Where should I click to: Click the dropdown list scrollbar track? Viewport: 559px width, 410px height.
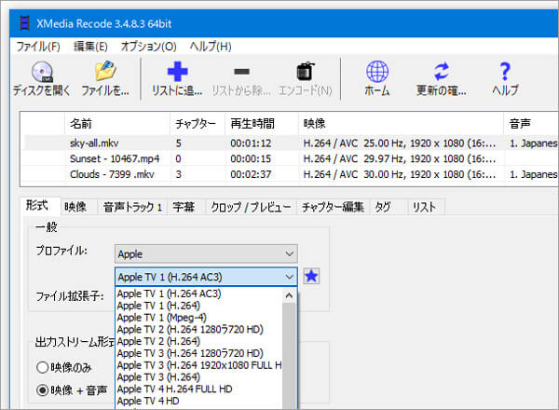tap(289, 356)
